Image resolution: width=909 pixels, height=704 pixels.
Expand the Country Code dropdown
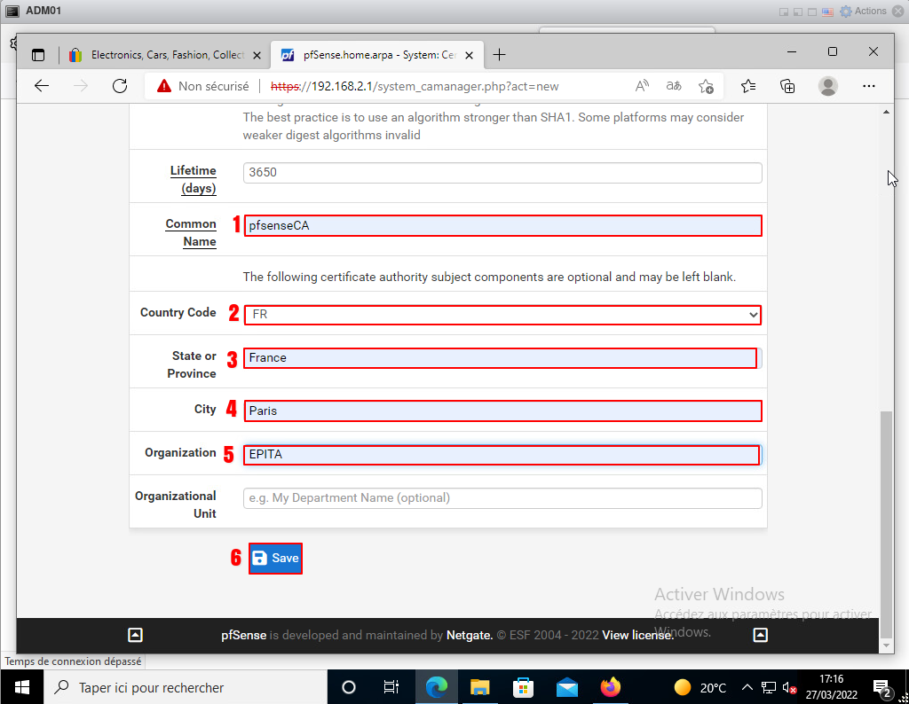coord(502,314)
